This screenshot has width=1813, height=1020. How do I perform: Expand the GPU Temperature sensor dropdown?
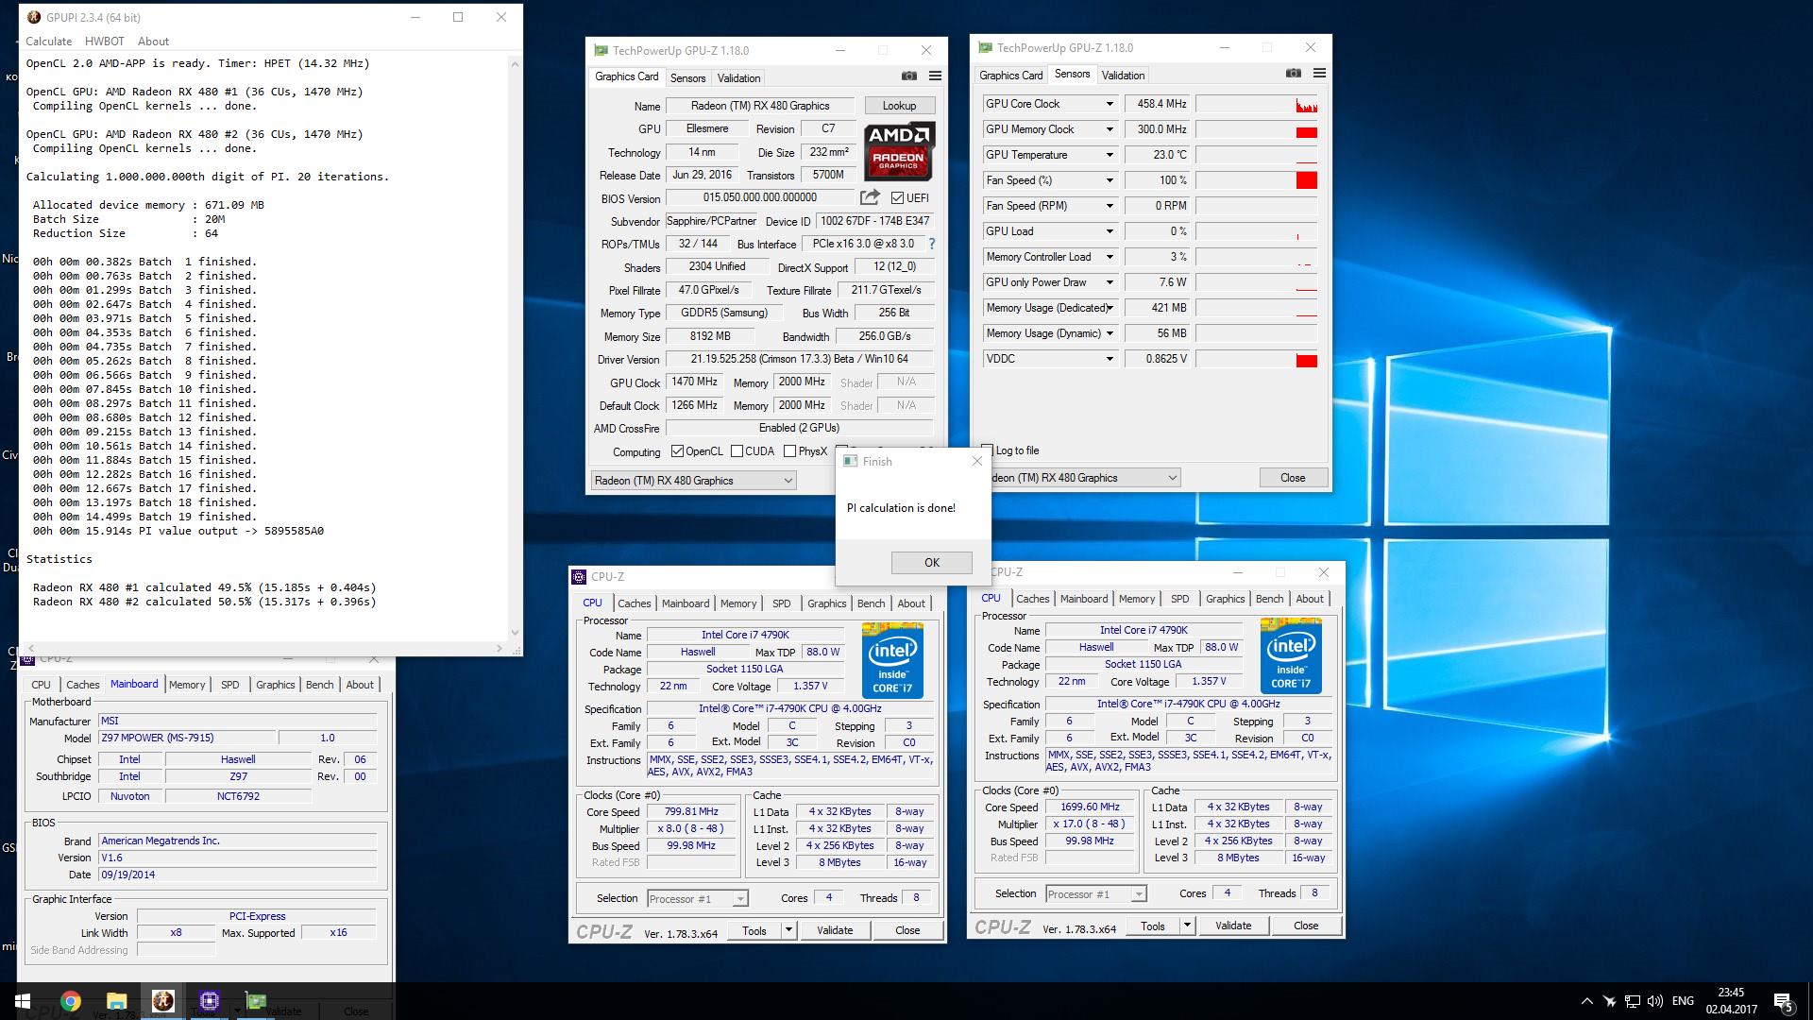tap(1110, 155)
